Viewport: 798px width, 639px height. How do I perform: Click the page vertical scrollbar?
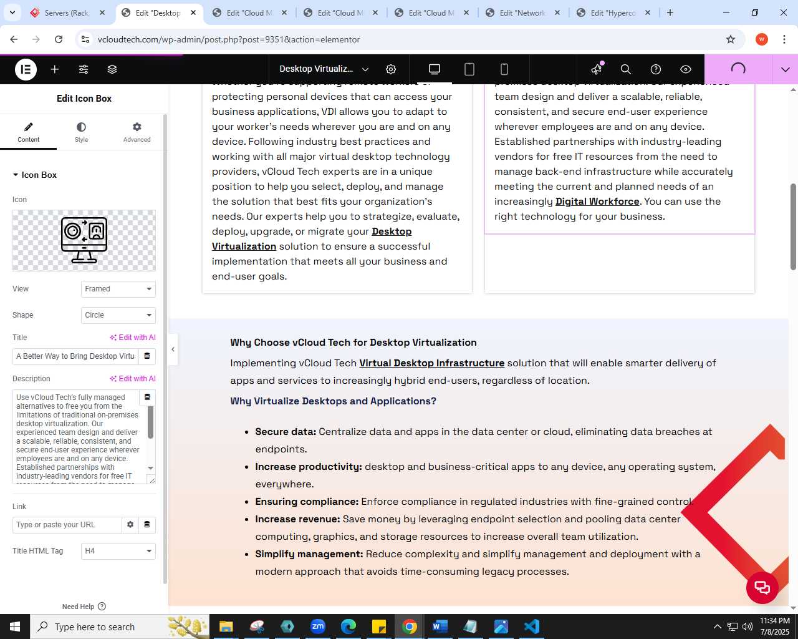click(x=793, y=227)
